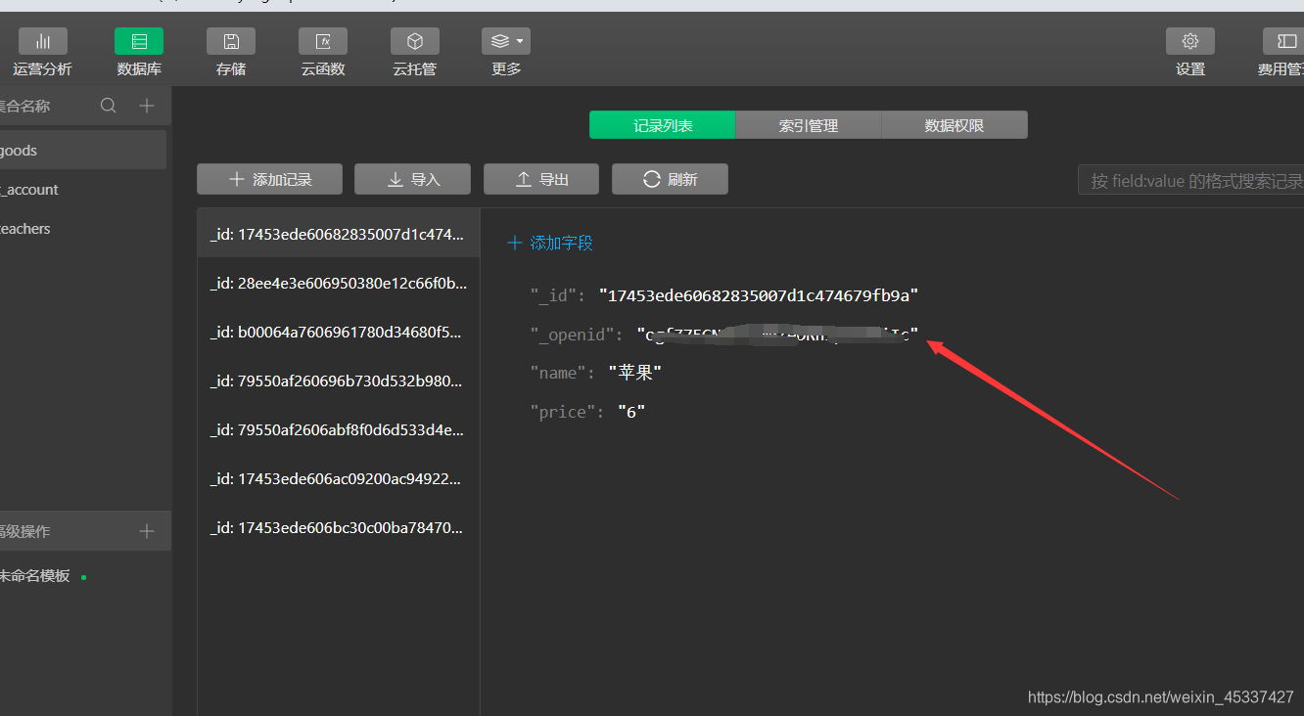Click the 导出 export button
The width and height of the screenshot is (1304, 716).
[x=541, y=179]
